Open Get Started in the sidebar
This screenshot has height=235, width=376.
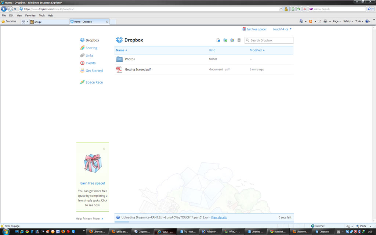[x=91, y=71]
